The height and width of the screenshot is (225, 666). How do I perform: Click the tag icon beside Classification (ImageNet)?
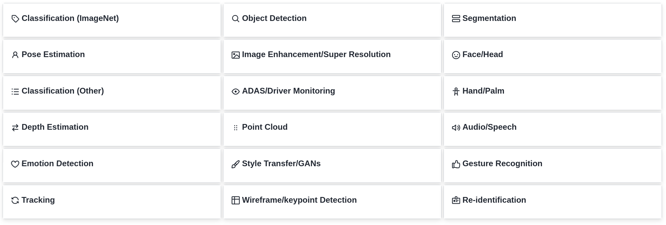15,19
